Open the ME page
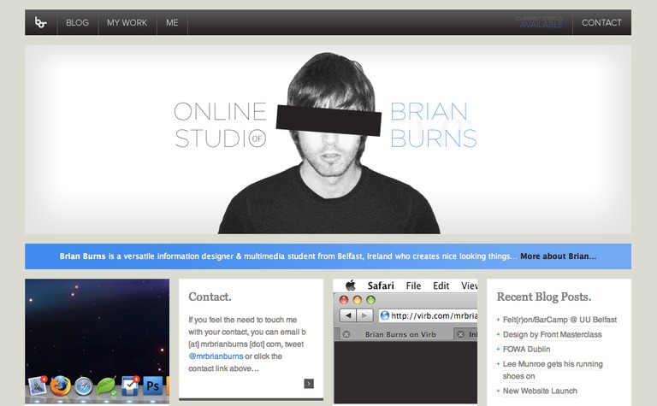This screenshot has height=406, width=657. pos(172,22)
